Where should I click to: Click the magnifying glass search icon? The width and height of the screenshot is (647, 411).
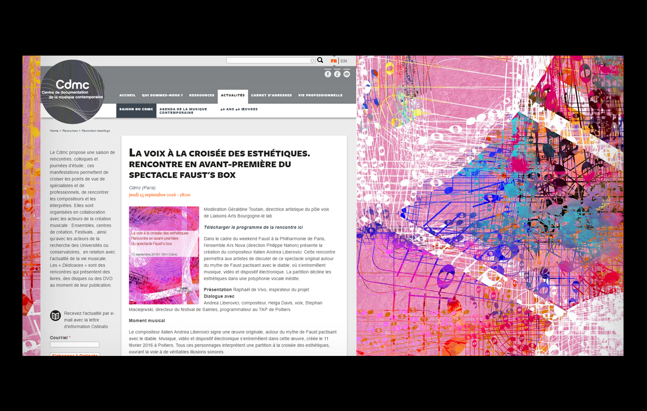[320, 60]
